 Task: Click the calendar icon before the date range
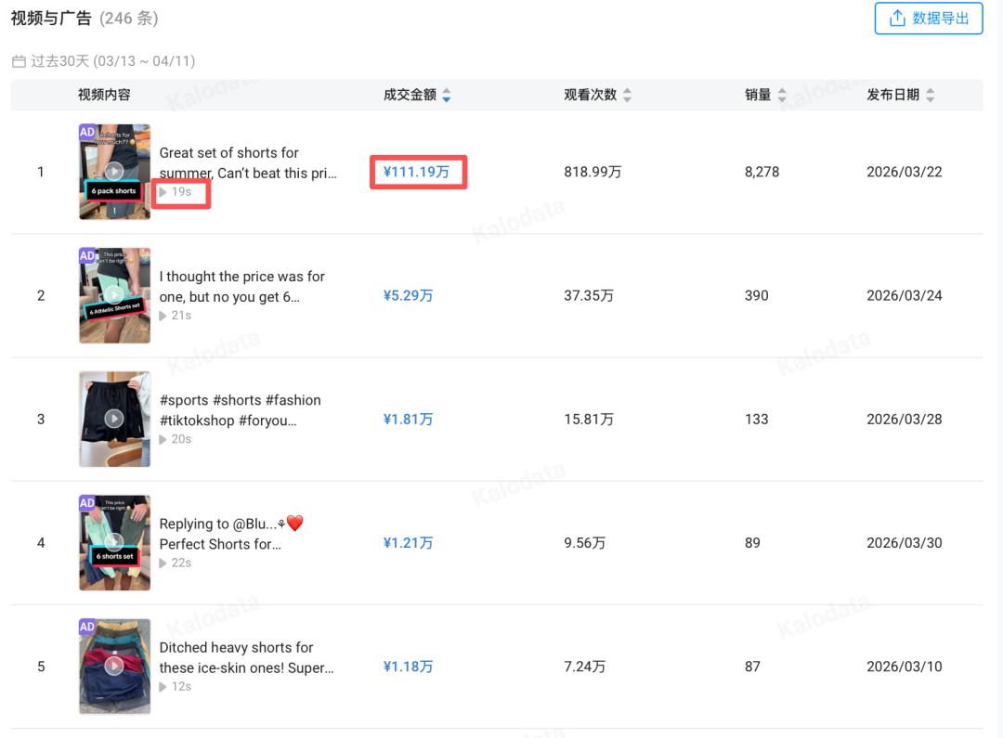16,58
